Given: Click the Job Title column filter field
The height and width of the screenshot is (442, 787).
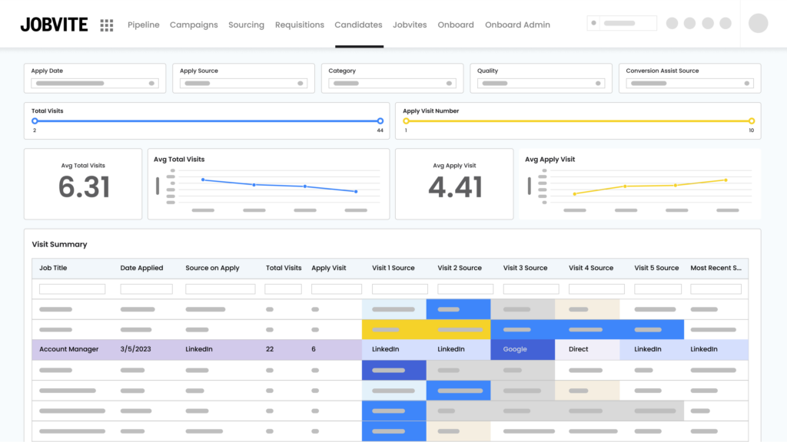Looking at the screenshot, I should pos(72,289).
